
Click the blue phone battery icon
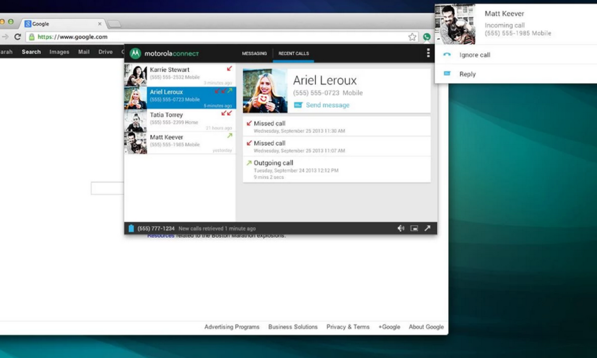click(x=131, y=228)
